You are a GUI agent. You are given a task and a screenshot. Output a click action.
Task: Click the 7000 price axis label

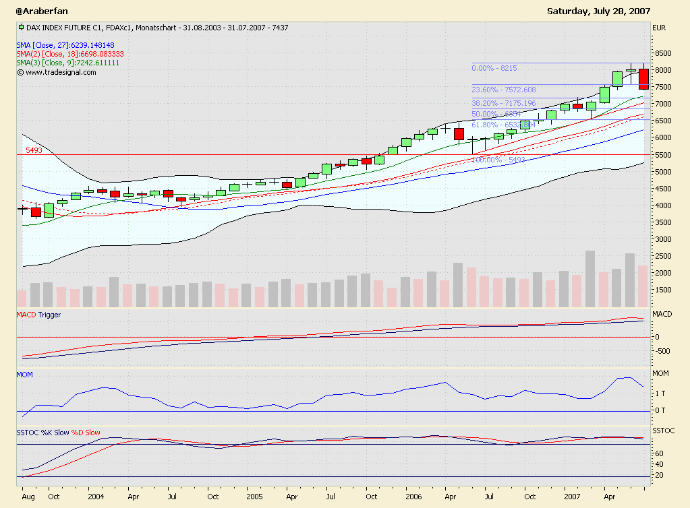[663, 104]
